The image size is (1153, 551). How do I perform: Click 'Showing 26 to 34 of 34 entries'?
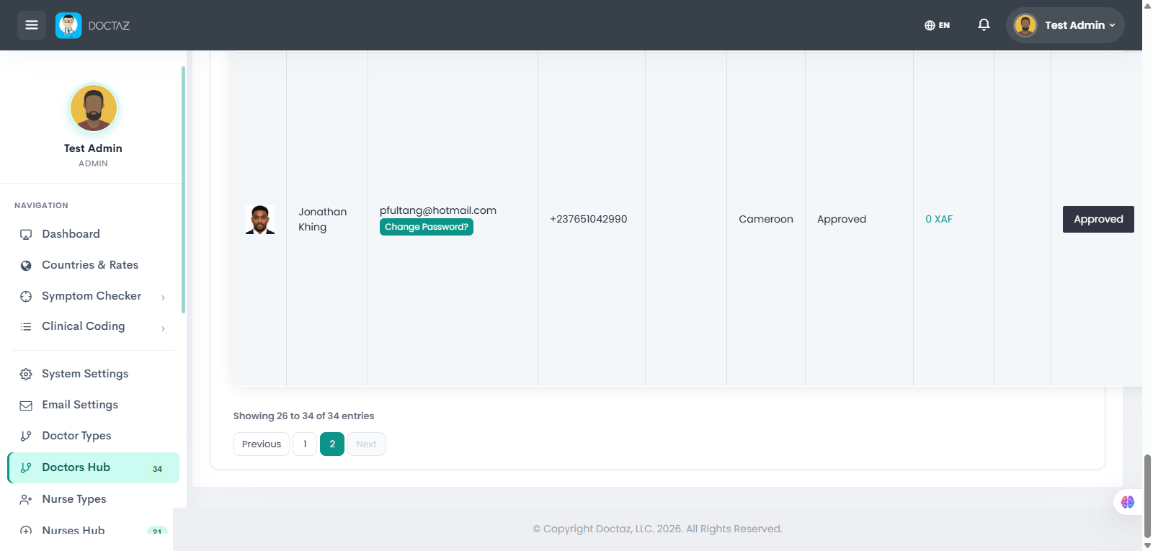click(303, 416)
